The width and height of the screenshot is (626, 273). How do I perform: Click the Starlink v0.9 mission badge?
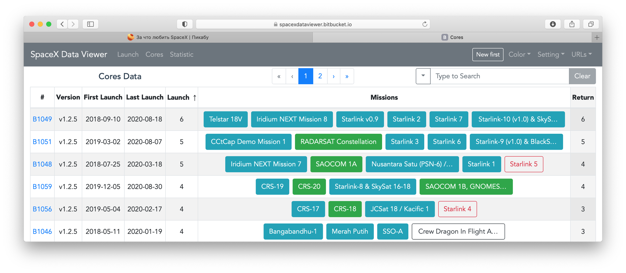pos(360,119)
